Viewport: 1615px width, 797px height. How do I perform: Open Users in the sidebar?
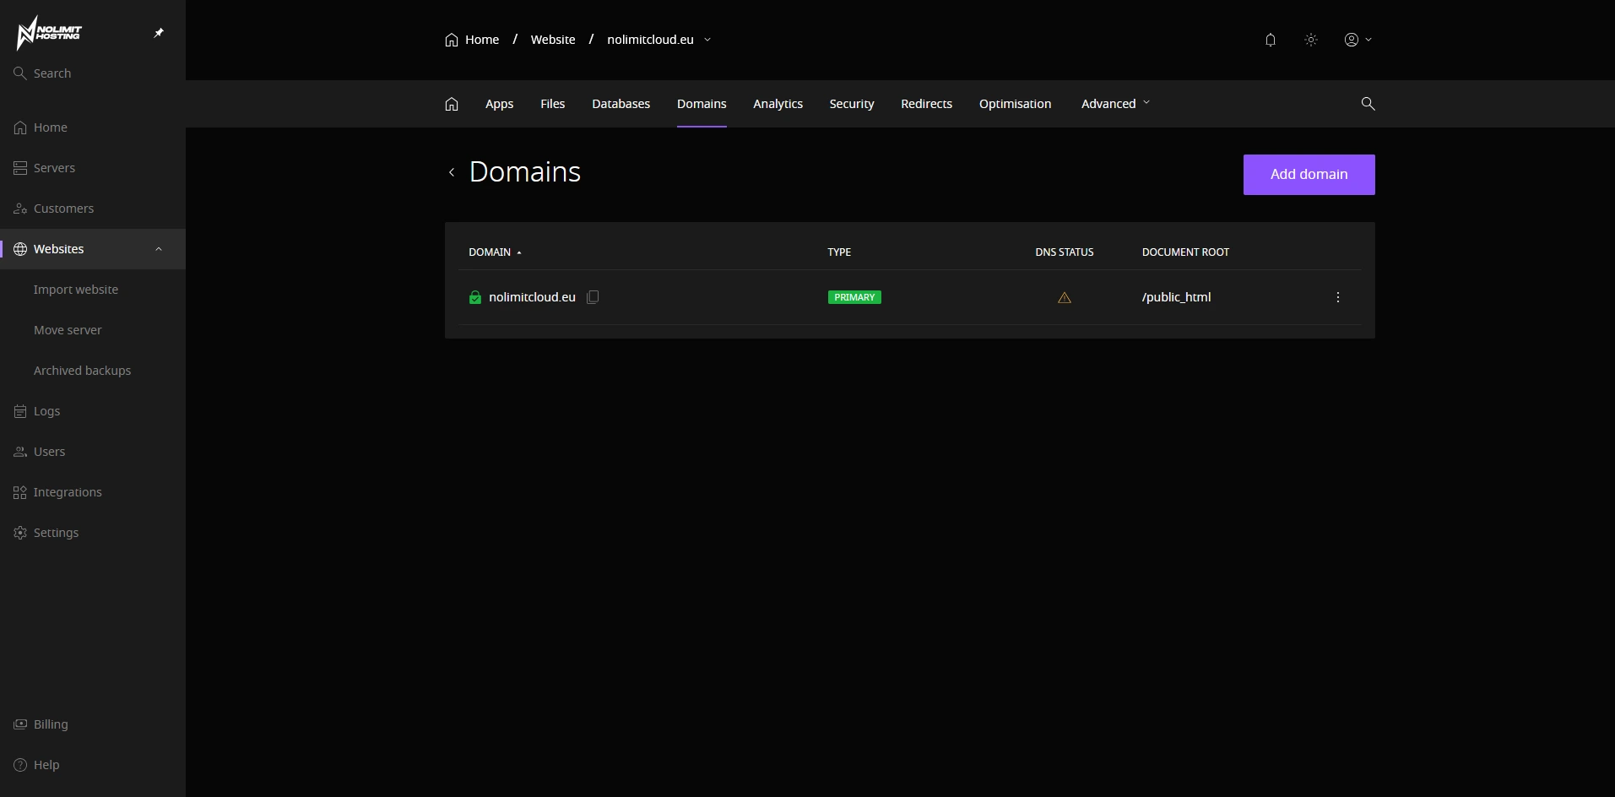[x=93, y=452]
